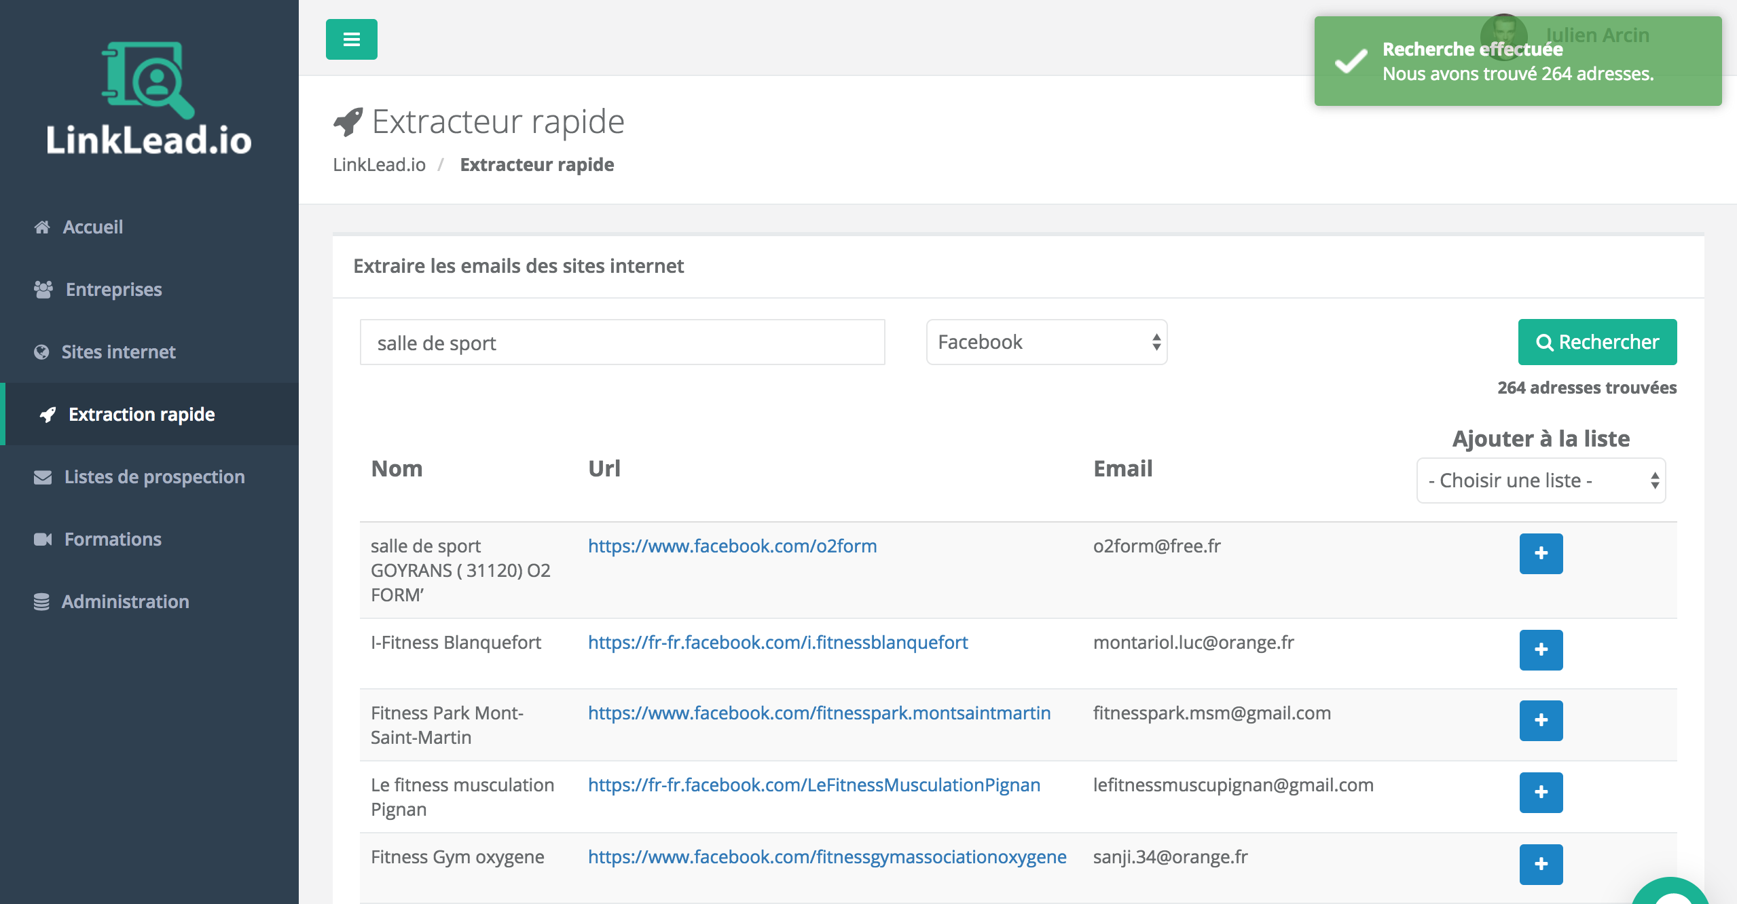
Task: Add fitnesspark.msm@gmail.com to the list
Action: 1541,721
